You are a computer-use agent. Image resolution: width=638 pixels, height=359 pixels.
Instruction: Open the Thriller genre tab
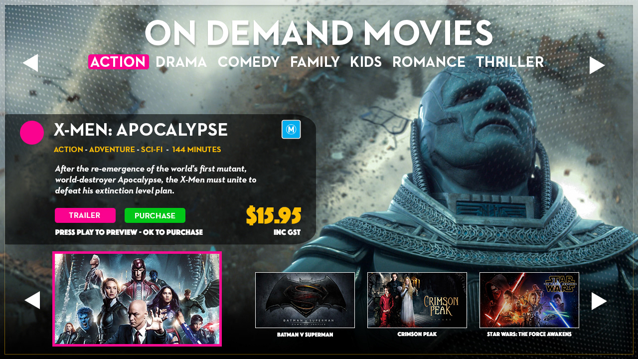click(510, 62)
